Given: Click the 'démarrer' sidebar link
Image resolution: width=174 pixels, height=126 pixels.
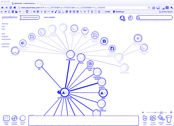Looking at the screenshot, I should pos(5,24).
